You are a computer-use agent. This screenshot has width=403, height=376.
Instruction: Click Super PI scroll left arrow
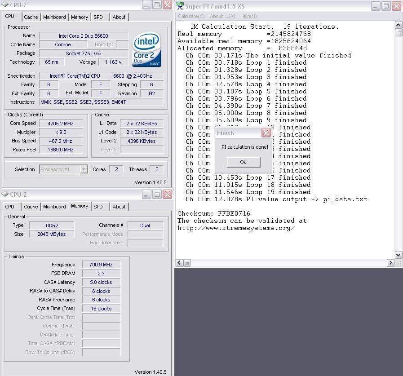[179, 263]
